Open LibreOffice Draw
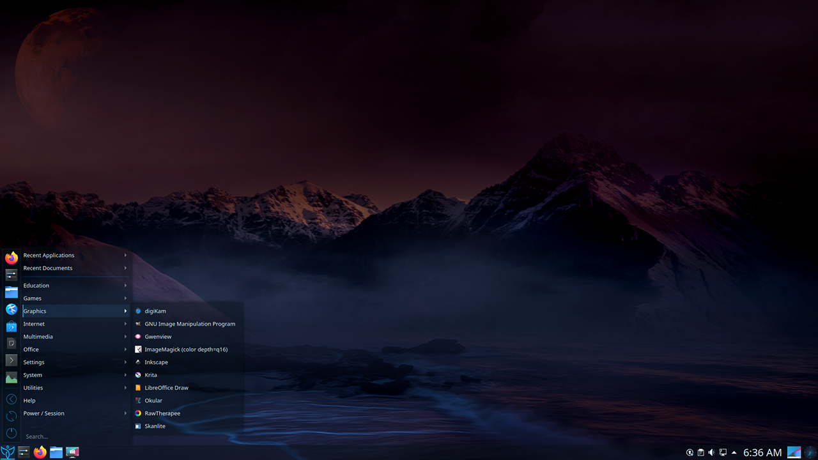Image resolution: width=818 pixels, height=460 pixels. [x=188, y=388]
